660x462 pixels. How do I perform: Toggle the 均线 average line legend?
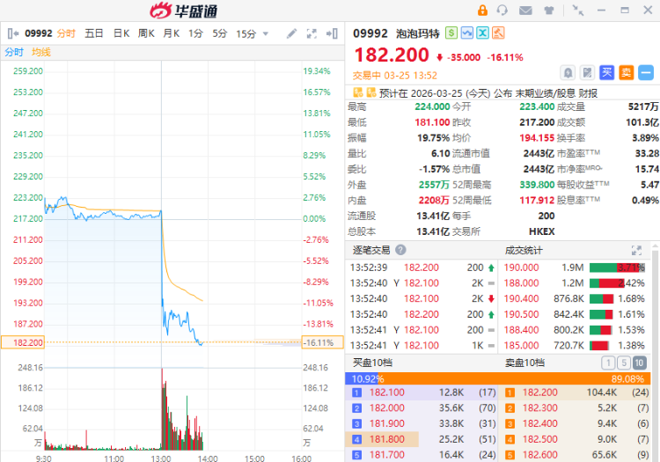pos(40,52)
